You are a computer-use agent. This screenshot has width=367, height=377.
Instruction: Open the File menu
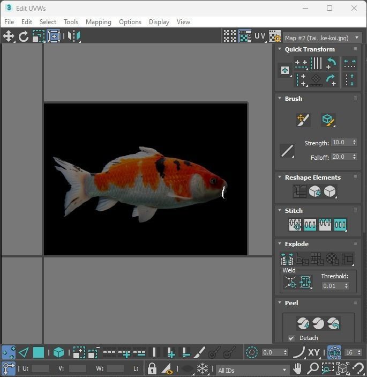click(9, 22)
